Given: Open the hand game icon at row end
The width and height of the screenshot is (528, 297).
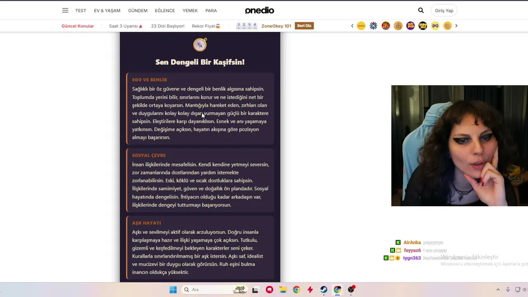Looking at the screenshot, I should pyautogui.click(x=448, y=26).
